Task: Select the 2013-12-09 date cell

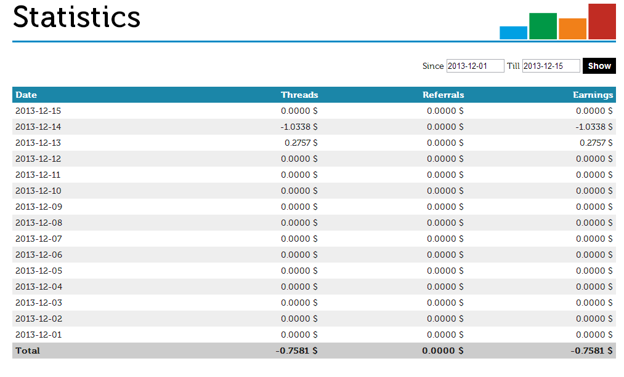Action: click(39, 207)
